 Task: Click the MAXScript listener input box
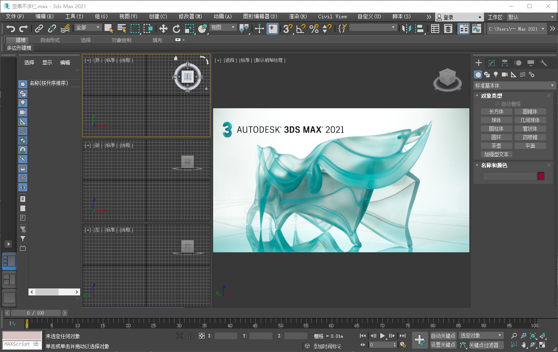pyautogui.click(x=22, y=344)
